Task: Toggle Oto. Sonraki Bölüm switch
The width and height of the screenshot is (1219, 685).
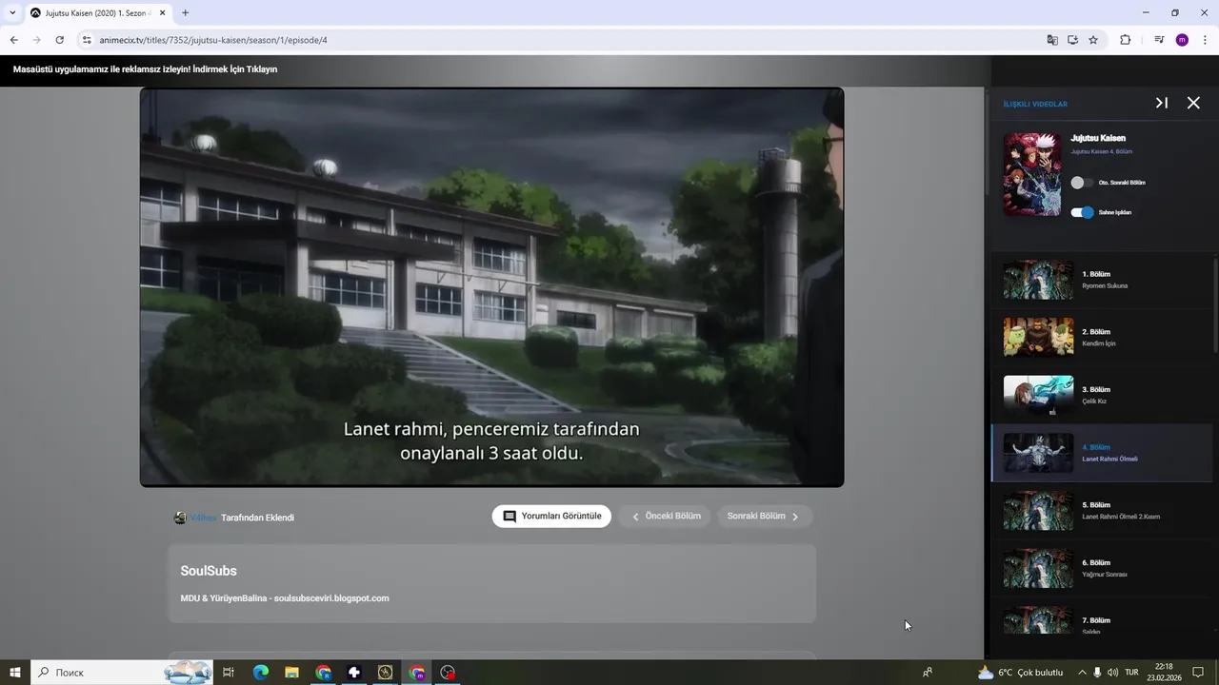Action: coord(1082,183)
